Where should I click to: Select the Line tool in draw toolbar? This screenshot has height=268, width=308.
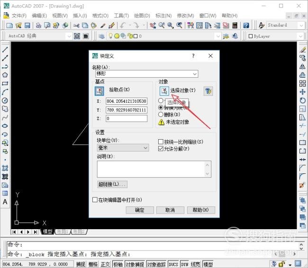pos(5,49)
